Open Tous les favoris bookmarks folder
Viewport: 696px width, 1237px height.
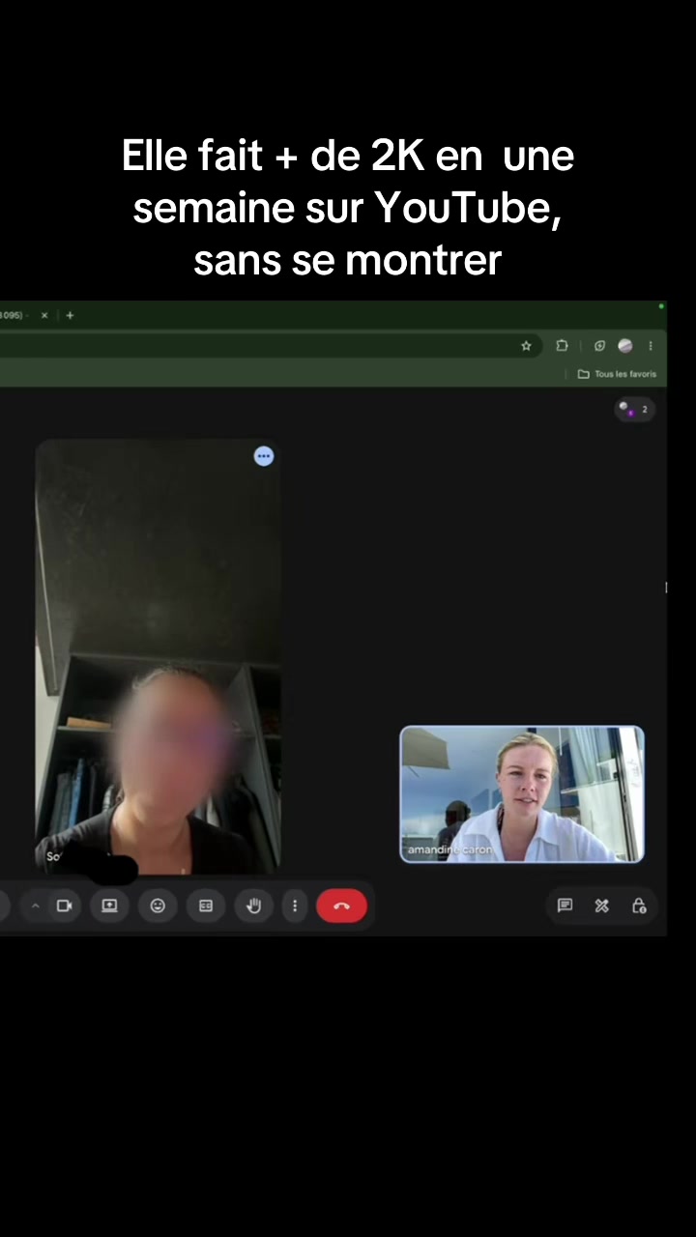(x=617, y=374)
